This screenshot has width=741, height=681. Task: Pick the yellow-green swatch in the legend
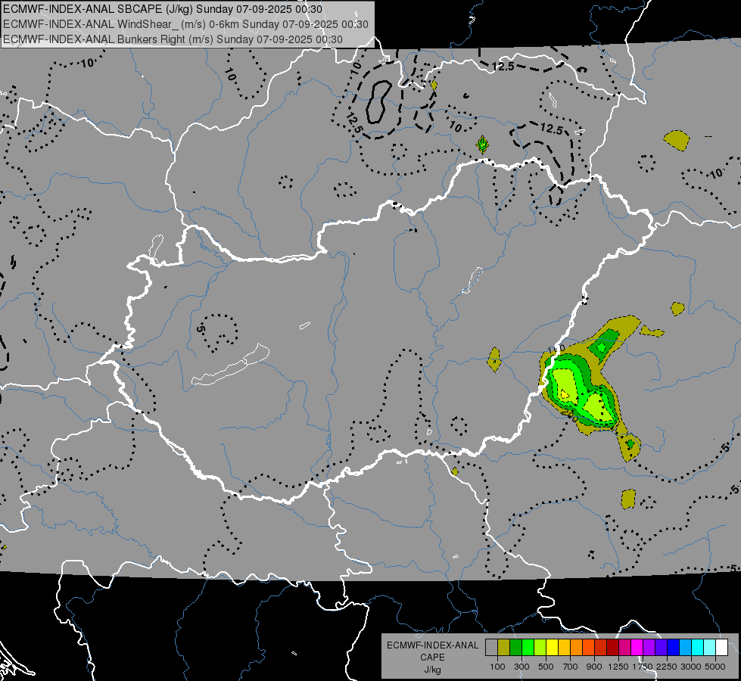point(540,647)
